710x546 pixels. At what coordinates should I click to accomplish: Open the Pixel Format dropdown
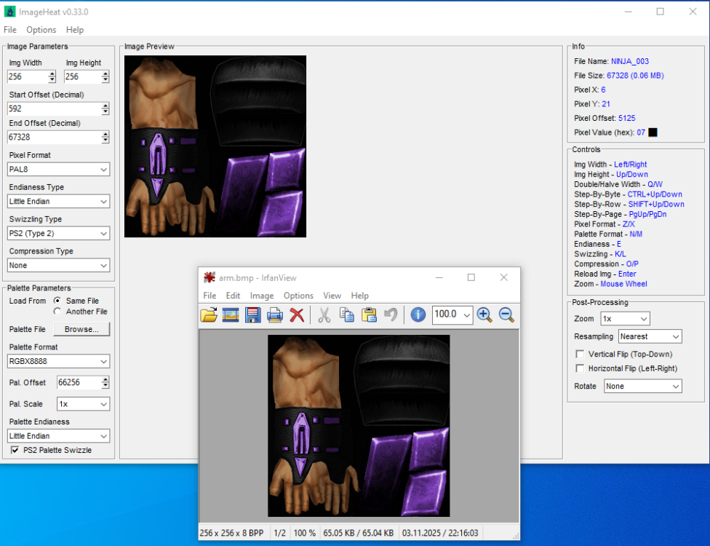point(58,169)
